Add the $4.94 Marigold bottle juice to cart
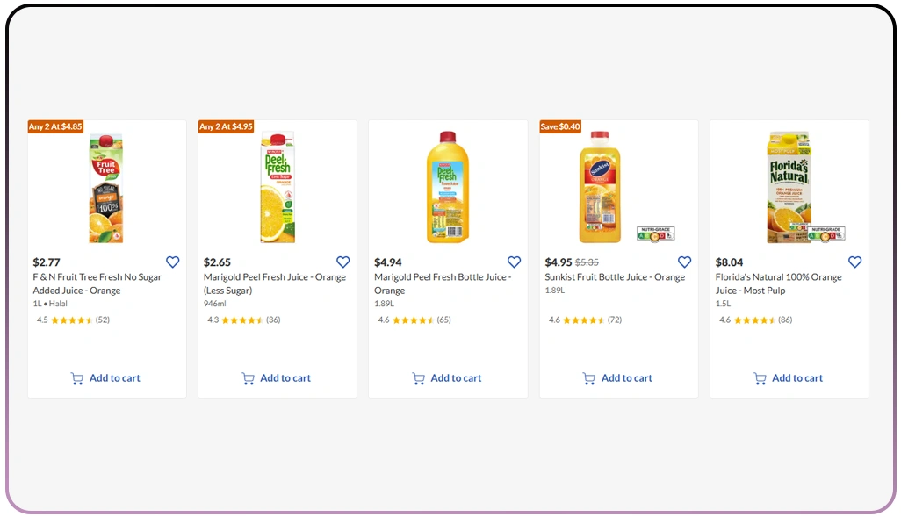 447,378
